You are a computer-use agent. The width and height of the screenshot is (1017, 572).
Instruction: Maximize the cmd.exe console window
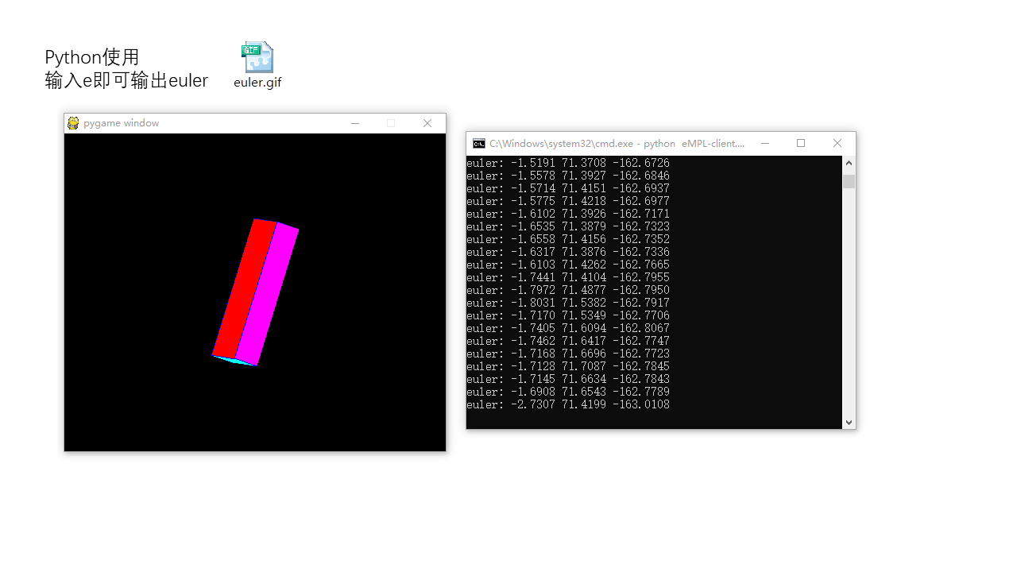pyautogui.click(x=801, y=143)
